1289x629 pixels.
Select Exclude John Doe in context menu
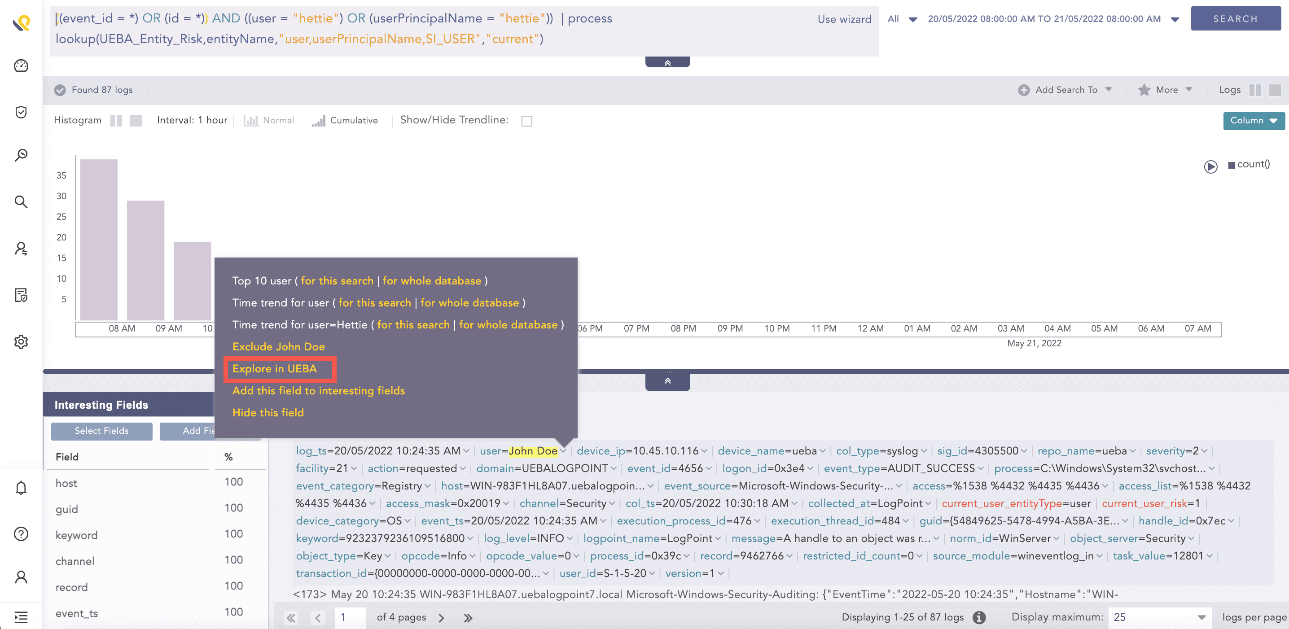coord(278,346)
